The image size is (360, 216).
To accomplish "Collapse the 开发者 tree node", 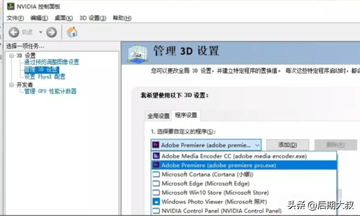I will (x=11, y=85).
